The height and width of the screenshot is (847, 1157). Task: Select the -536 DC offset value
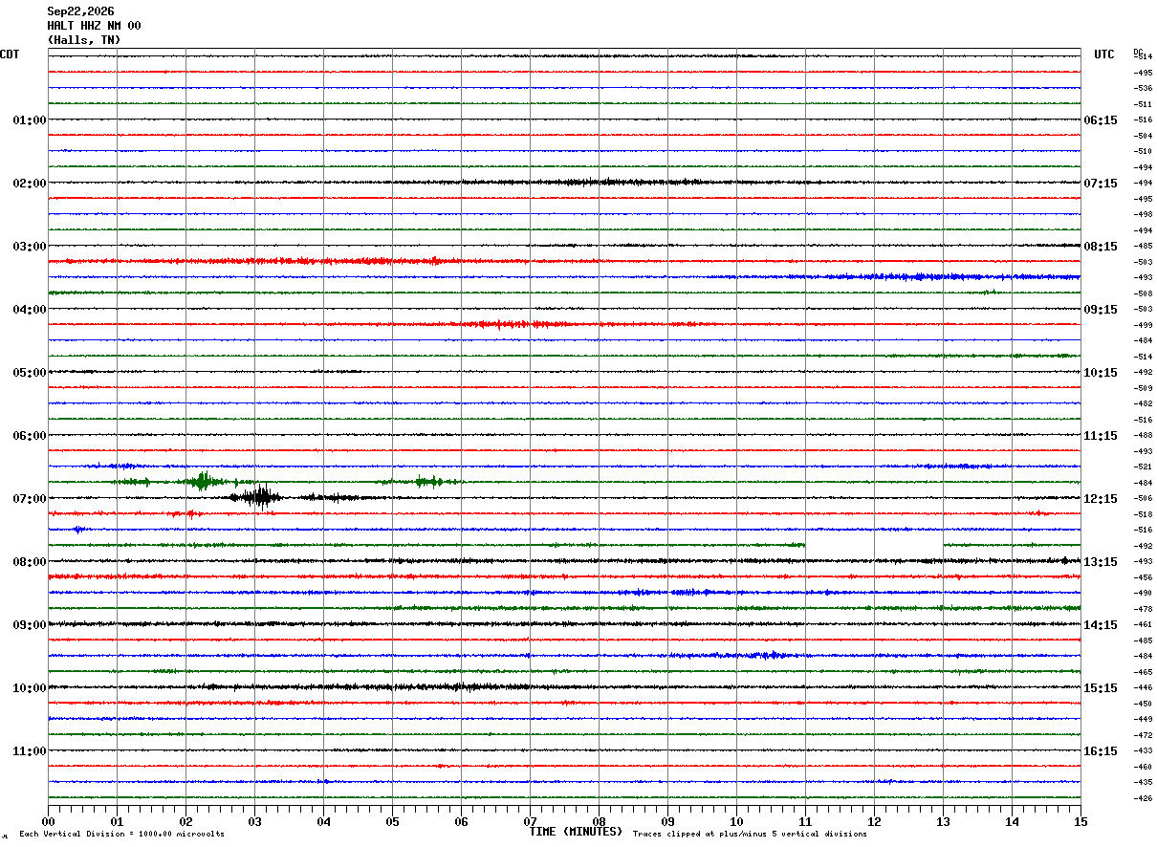1143,88
